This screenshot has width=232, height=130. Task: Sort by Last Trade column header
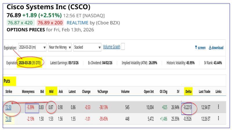204,91
